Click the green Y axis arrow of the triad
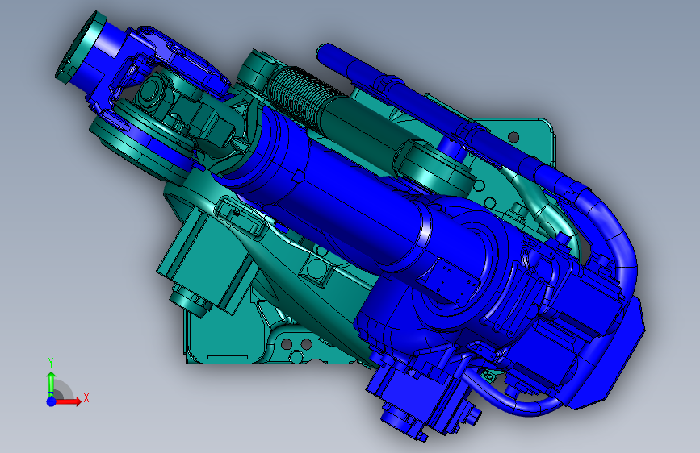The width and height of the screenshot is (700, 453). [51, 384]
